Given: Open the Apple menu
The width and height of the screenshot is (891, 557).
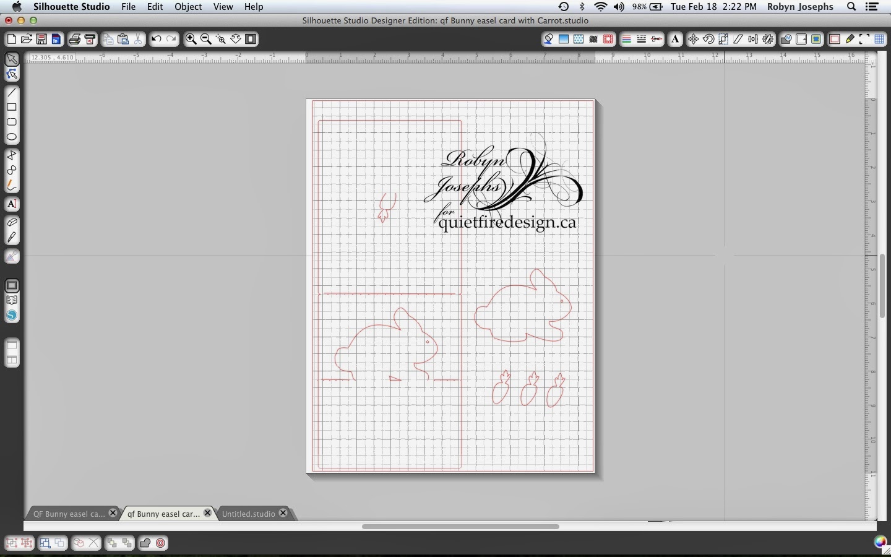Looking at the screenshot, I should pos(17,7).
